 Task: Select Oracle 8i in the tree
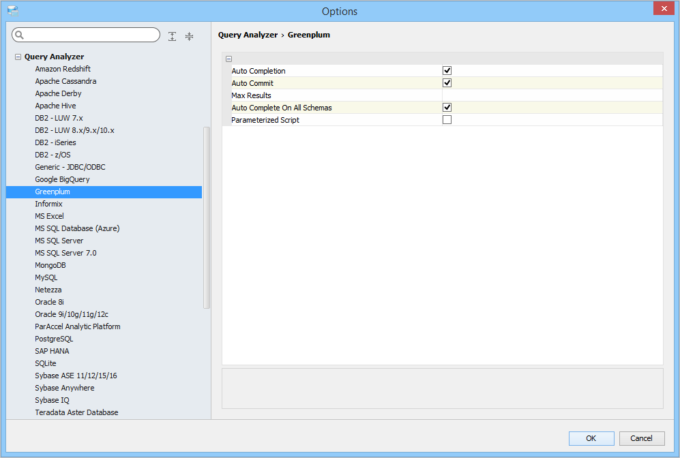click(49, 302)
